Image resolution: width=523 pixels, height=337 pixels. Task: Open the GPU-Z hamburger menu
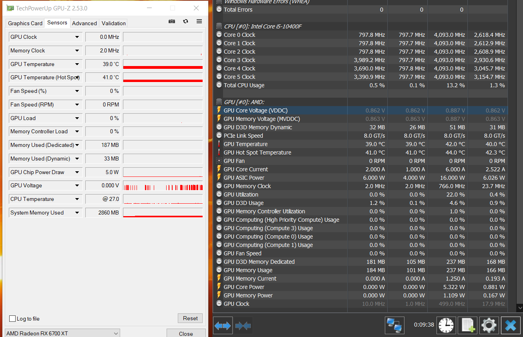[199, 21]
